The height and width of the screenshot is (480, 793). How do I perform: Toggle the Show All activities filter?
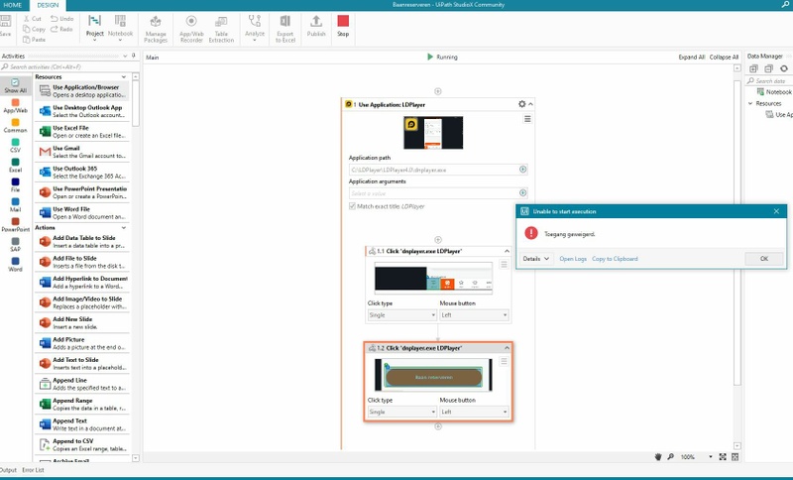pos(15,86)
